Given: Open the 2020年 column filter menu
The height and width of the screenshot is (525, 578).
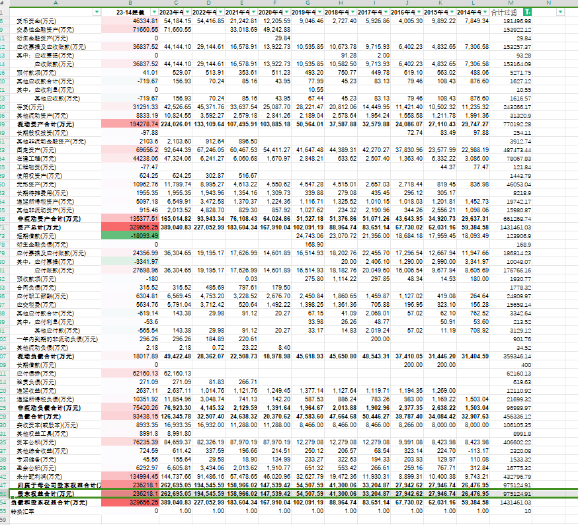Looking at the screenshot, I should pyautogui.click(x=286, y=12).
